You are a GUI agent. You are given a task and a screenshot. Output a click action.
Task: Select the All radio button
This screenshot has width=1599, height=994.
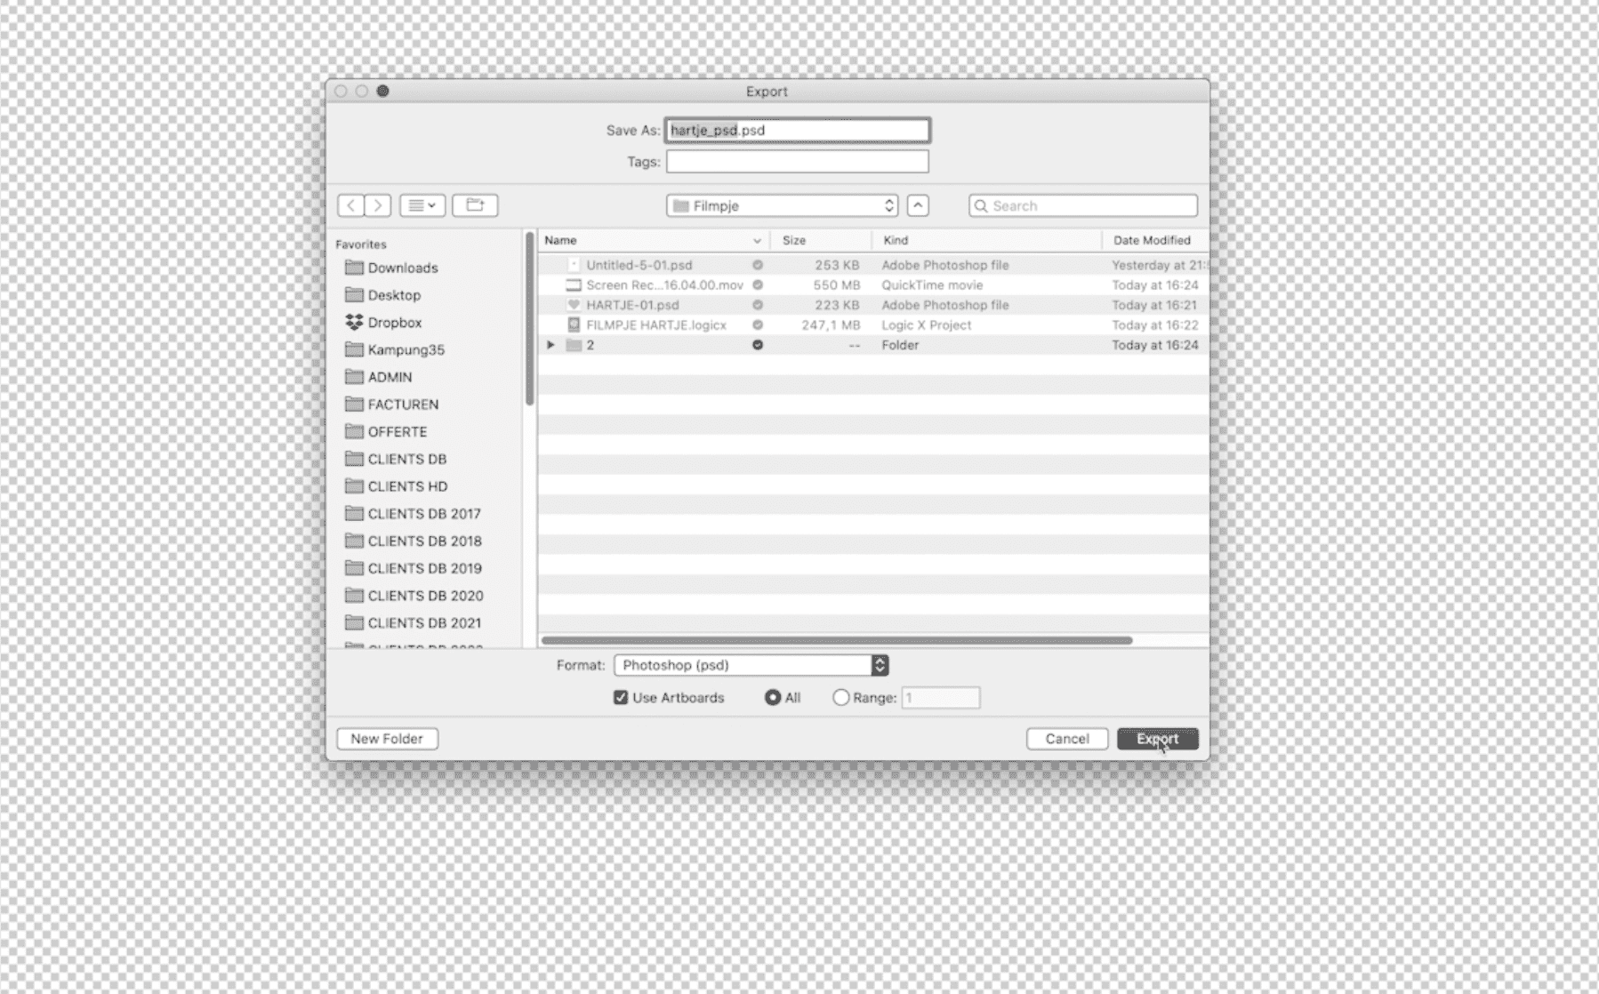coord(773,698)
